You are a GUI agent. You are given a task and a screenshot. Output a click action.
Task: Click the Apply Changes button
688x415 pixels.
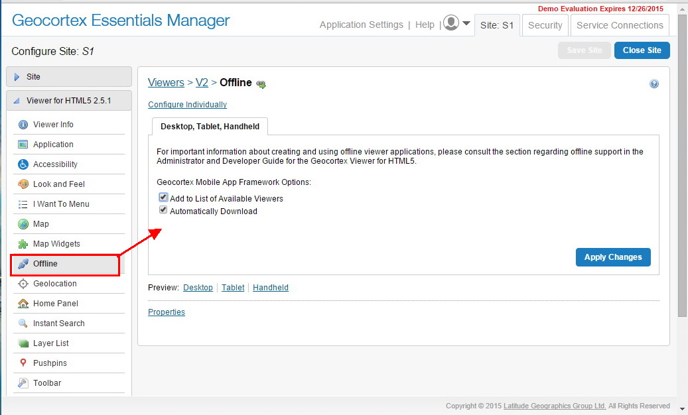click(613, 257)
